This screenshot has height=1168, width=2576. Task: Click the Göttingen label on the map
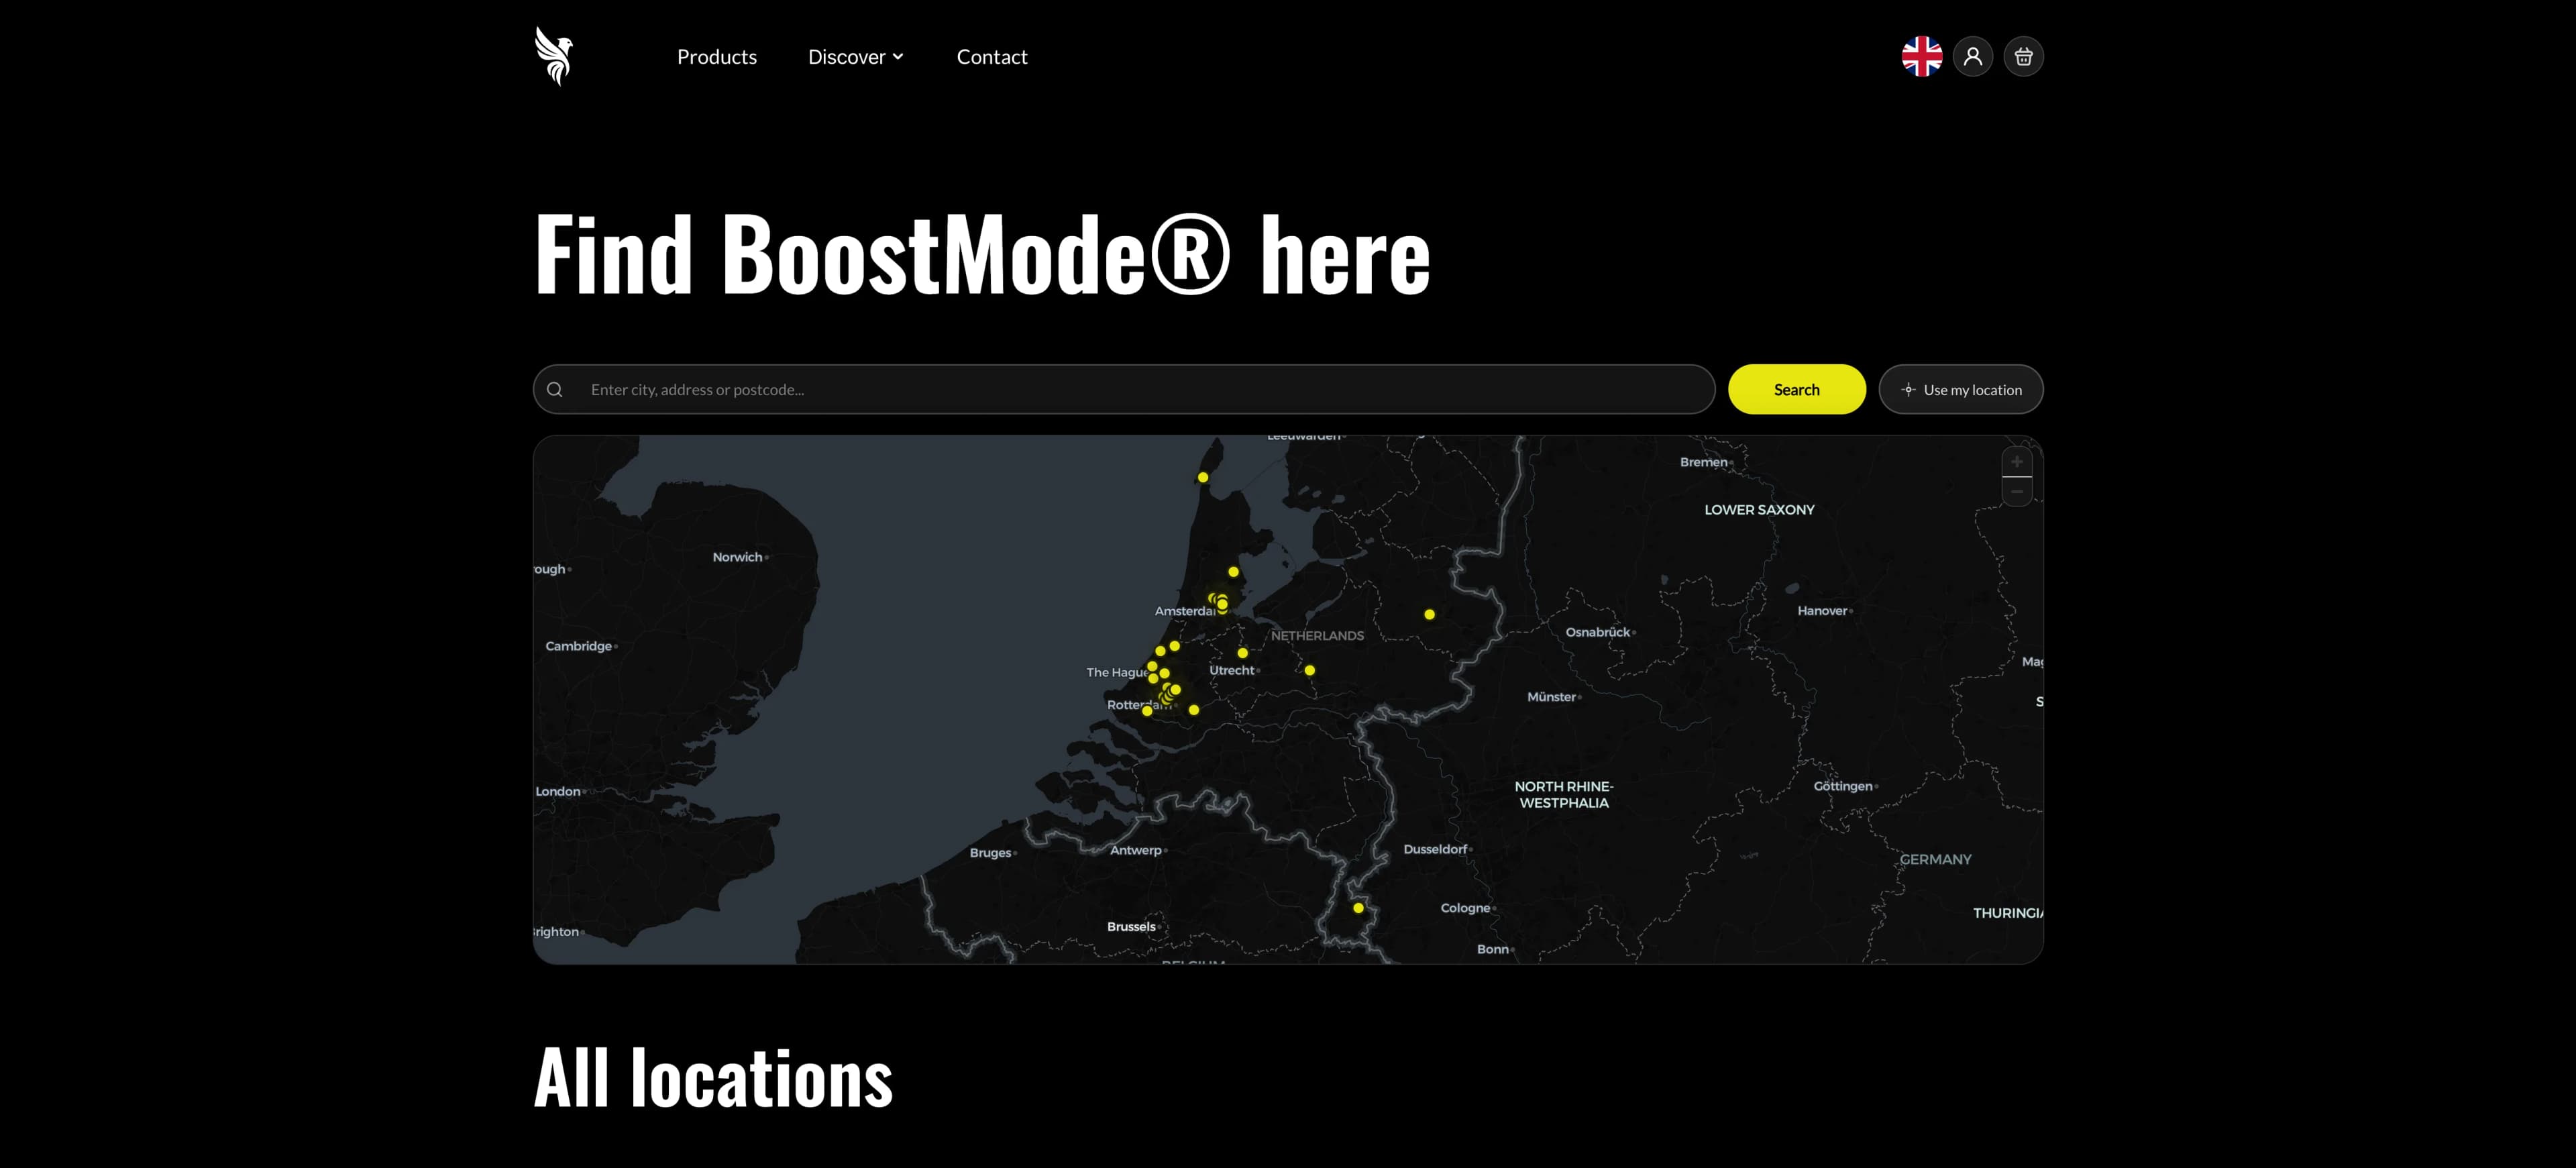pos(1843,786)
